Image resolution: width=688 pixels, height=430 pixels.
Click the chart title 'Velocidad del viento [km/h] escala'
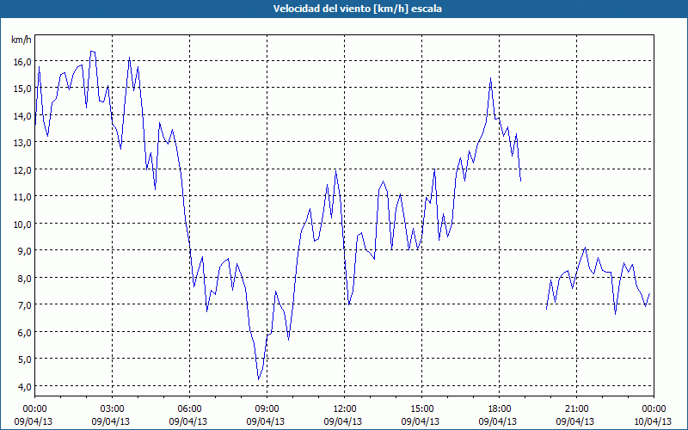[x=357, y=9]
